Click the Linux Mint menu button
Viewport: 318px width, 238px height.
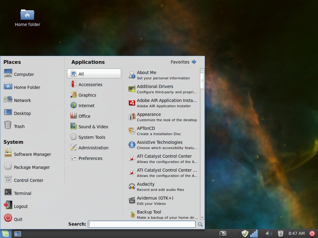5,234
